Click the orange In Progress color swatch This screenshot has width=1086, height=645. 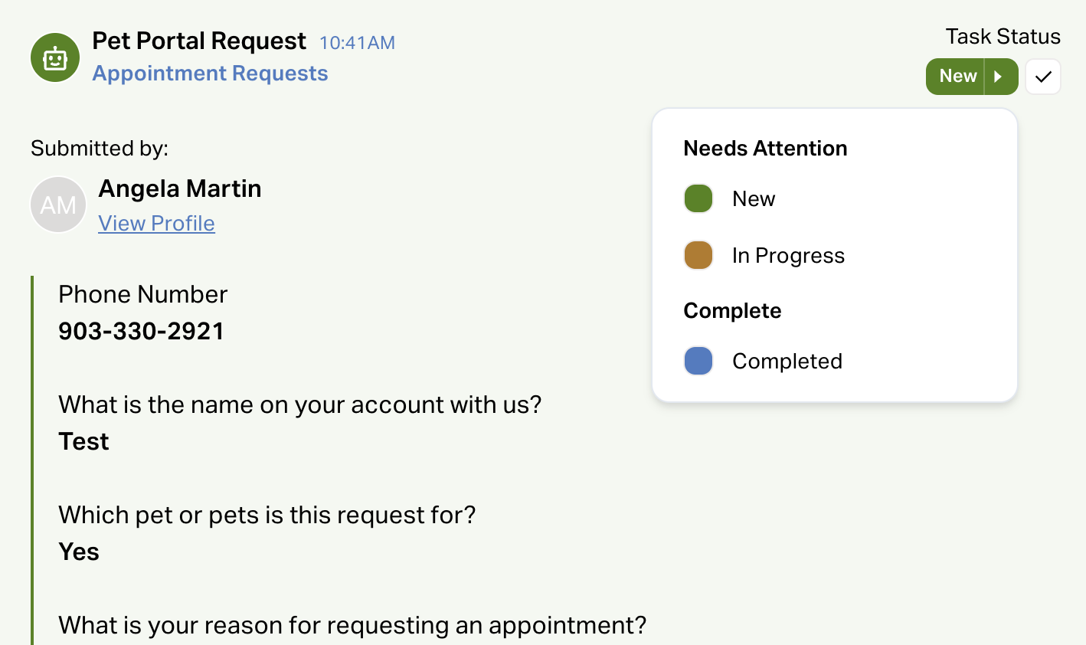(698, 255)
